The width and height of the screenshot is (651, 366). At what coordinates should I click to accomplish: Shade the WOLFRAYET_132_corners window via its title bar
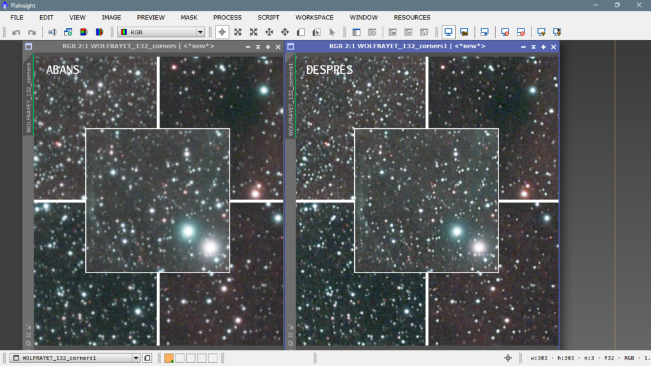click(258, 47)
